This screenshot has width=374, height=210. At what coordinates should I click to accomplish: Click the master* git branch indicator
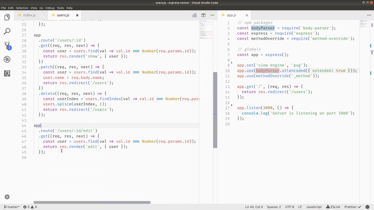coord(12,207)
